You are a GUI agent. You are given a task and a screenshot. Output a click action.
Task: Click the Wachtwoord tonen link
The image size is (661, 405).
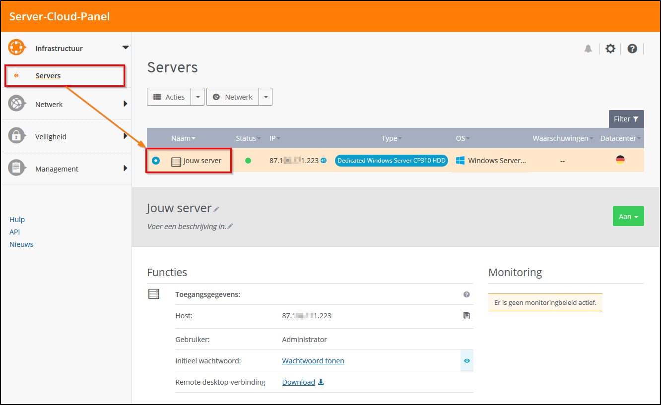[313, 361]
